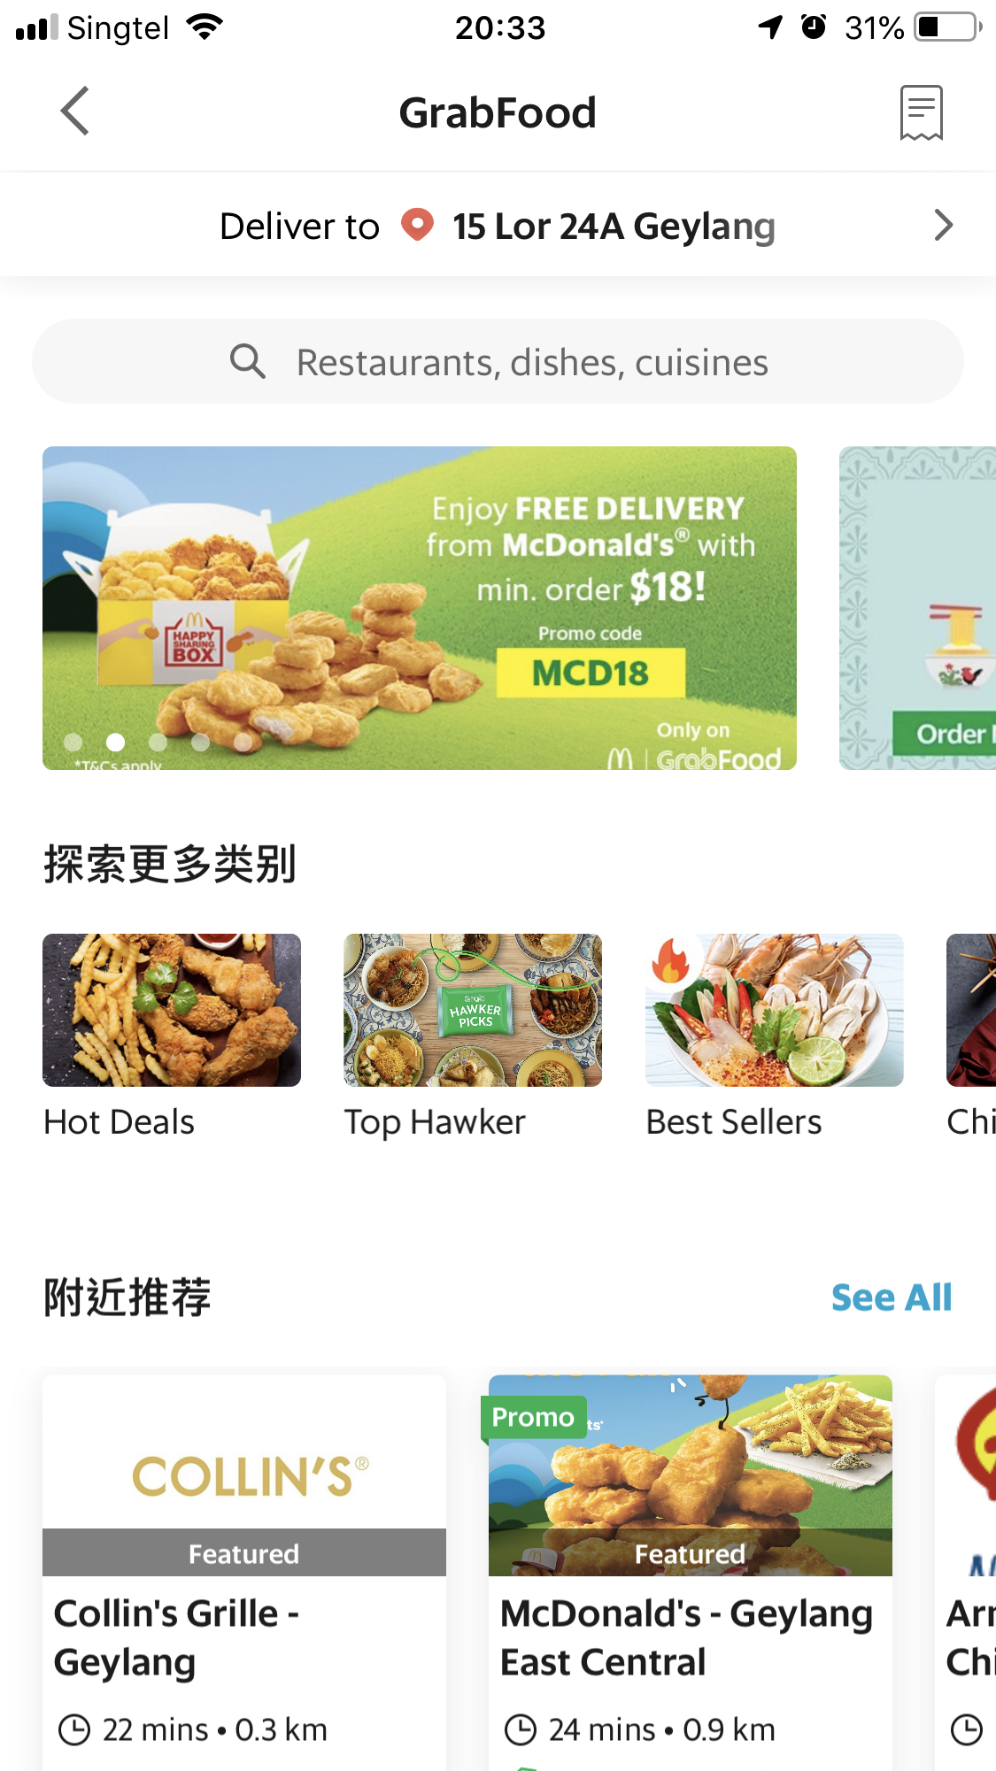Screen dimensions: 996x1771
Task: Open the Best Sellers category
Action: pyautogui.click(x=775, y=1036)
